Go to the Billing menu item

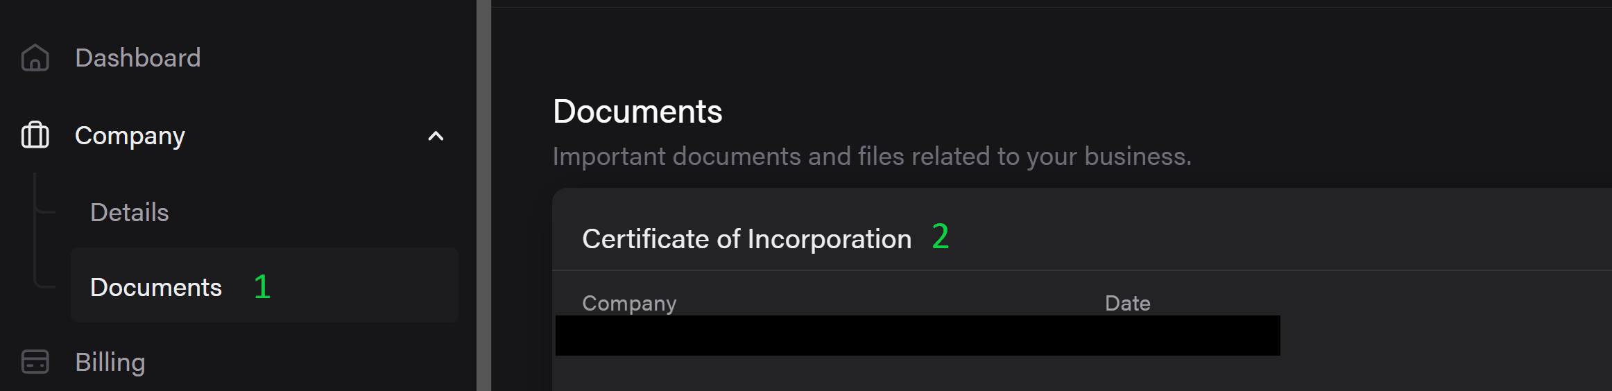[110, 362]
